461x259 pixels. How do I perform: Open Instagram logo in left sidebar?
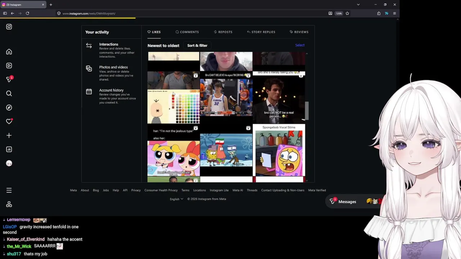(9, 27)
